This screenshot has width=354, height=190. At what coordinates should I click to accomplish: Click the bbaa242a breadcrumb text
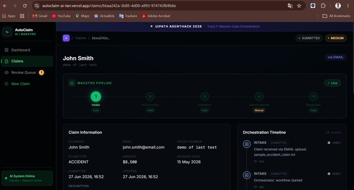pyautogui.click(x=101, y=38)
